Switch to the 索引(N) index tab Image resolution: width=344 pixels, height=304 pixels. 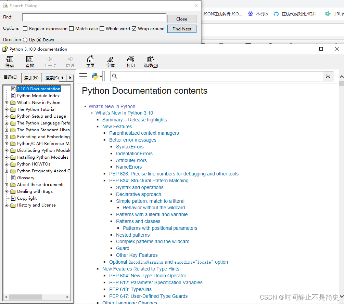pyautogui.click(x=31, y=78)
